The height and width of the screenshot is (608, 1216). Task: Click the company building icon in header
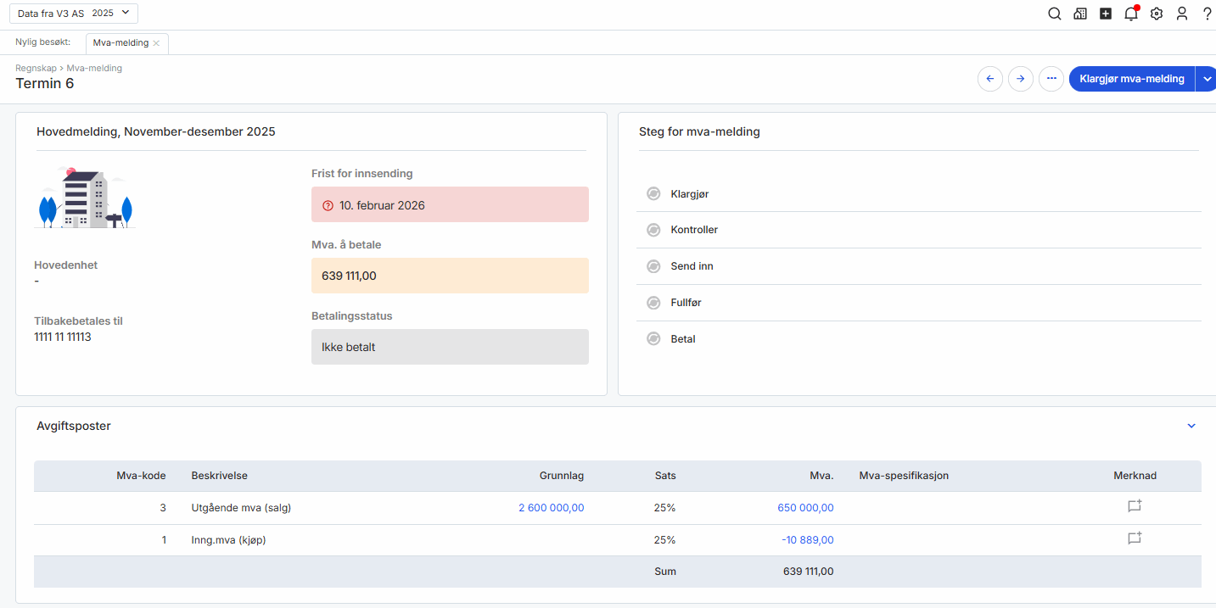tap(1080, 14)
